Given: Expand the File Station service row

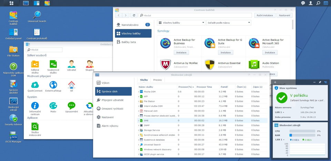Looking at the screenshot, I should point(139,101).
